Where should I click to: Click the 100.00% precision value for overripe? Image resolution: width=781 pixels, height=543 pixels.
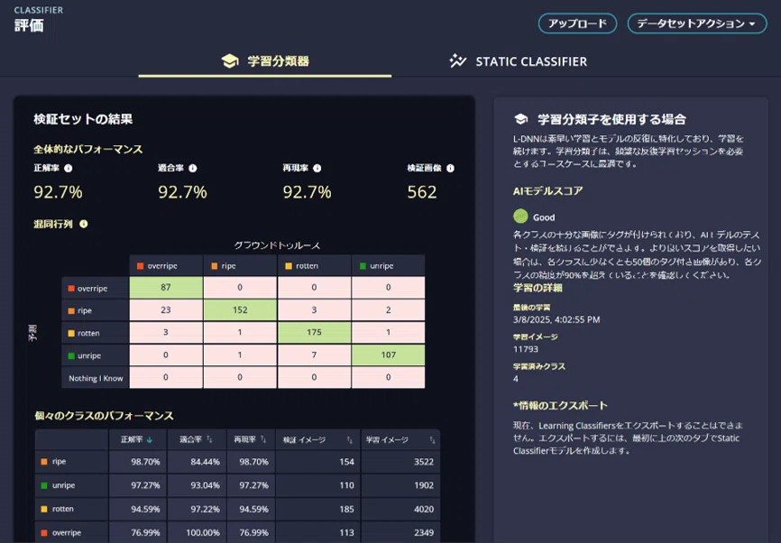[203, 532]
